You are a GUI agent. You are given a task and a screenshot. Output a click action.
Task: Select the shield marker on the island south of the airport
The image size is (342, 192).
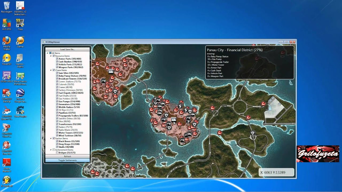click(x=252, y=133)
